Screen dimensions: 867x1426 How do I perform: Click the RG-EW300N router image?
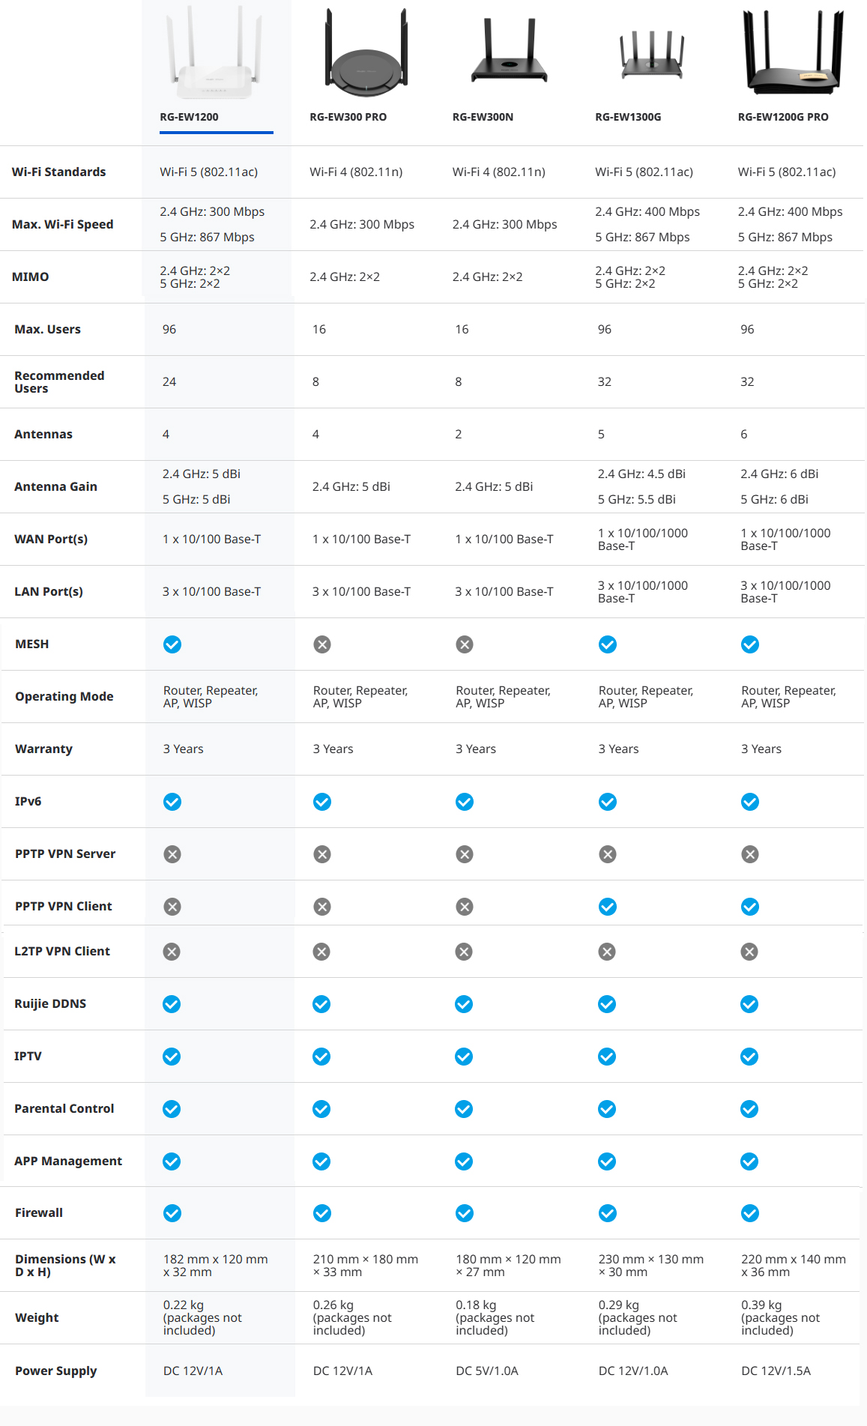tap(509, 52)
